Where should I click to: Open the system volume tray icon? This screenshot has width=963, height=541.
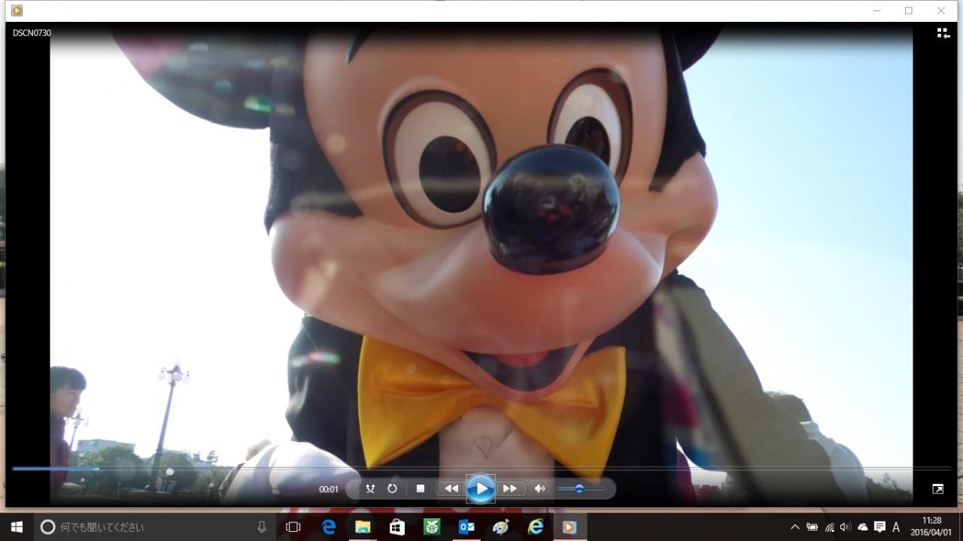(x=846, y=527)
